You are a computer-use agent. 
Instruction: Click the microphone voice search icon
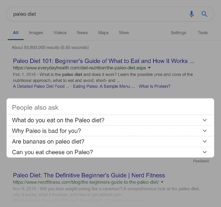click(x=191, y=14)
